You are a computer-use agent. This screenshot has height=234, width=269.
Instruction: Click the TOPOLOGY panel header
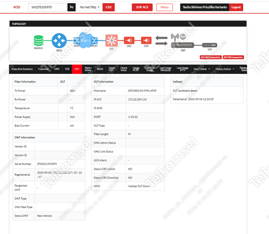pos(128,24)
